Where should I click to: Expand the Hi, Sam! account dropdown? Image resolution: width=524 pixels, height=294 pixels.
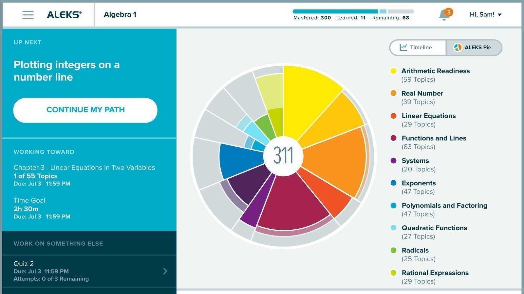486,14
